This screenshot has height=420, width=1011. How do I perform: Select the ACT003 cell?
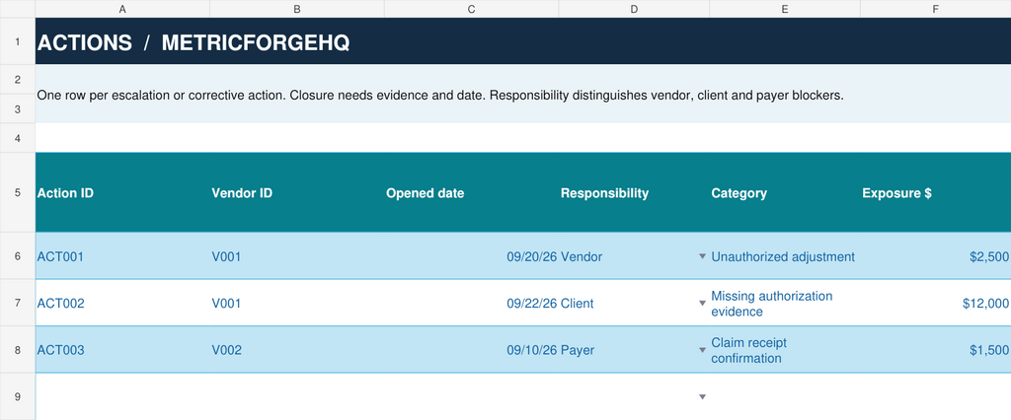click(x=122, y=350)
